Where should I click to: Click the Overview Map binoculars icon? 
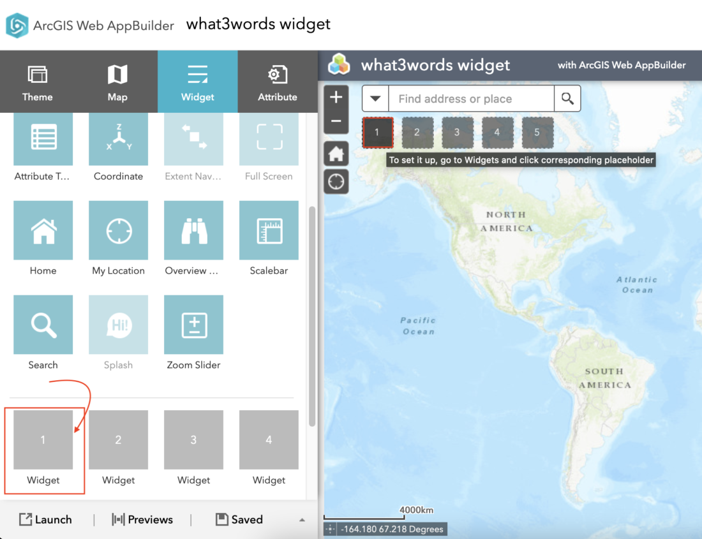coord(193,230)
